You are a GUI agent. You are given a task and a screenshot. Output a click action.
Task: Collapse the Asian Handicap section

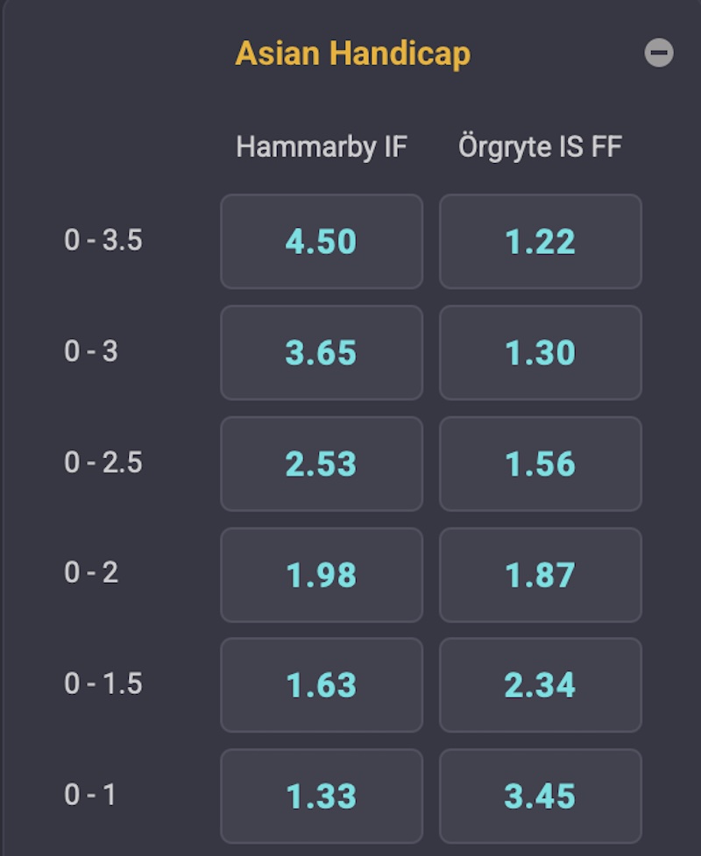[x=659, y=53]
